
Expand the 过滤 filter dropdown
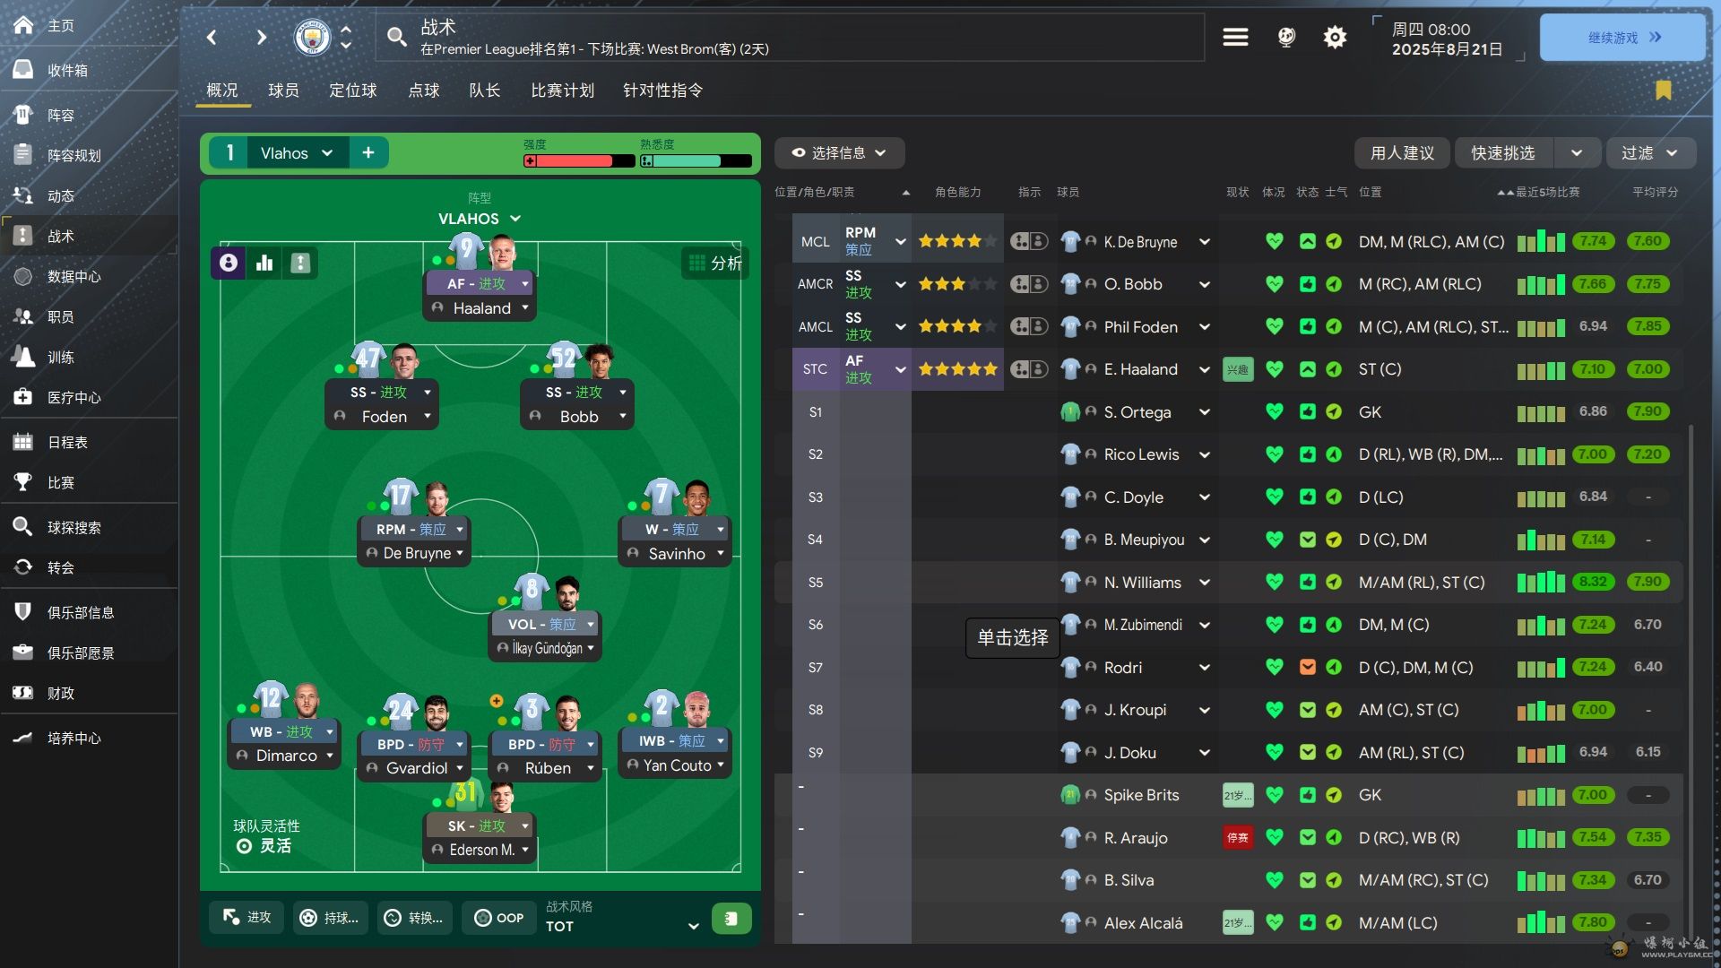coord(1650,153)
